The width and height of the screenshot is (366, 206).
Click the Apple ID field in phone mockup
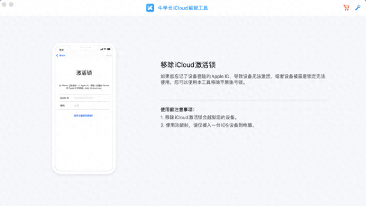[x=84, y=98]
